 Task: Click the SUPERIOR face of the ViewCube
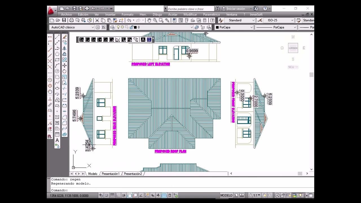[293, 48]
